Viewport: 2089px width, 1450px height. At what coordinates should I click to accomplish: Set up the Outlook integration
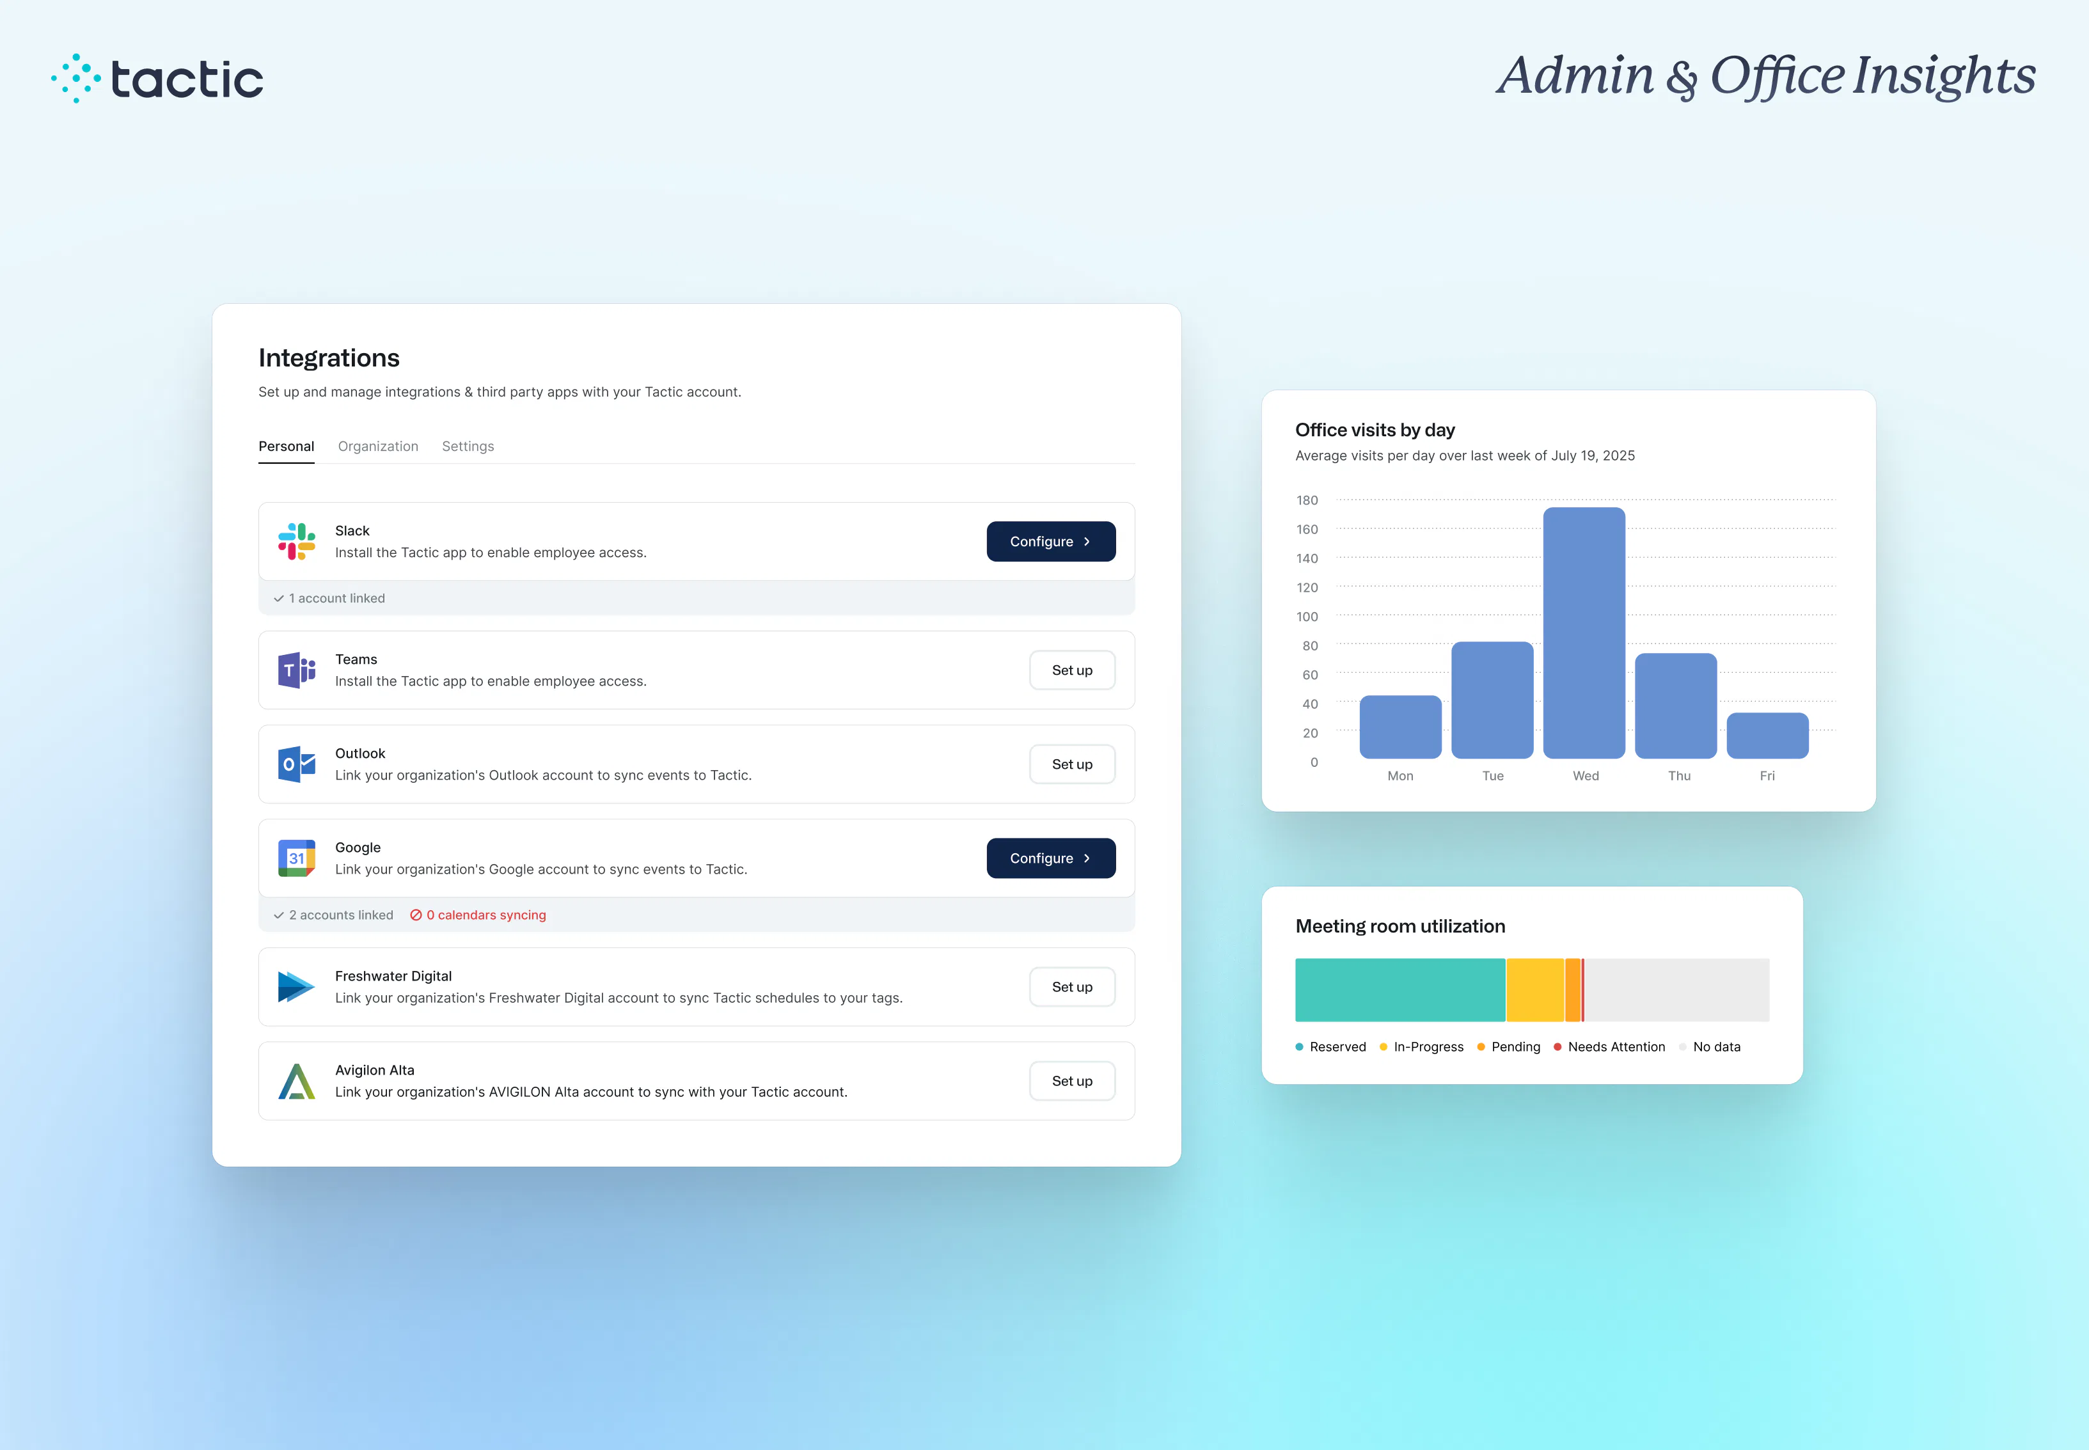[1072, 764]
